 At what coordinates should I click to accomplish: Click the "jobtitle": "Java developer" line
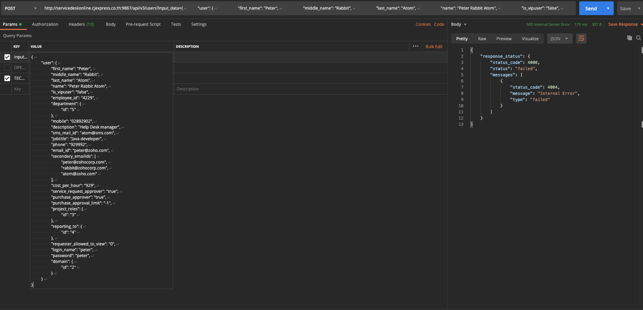pos(77,139)
